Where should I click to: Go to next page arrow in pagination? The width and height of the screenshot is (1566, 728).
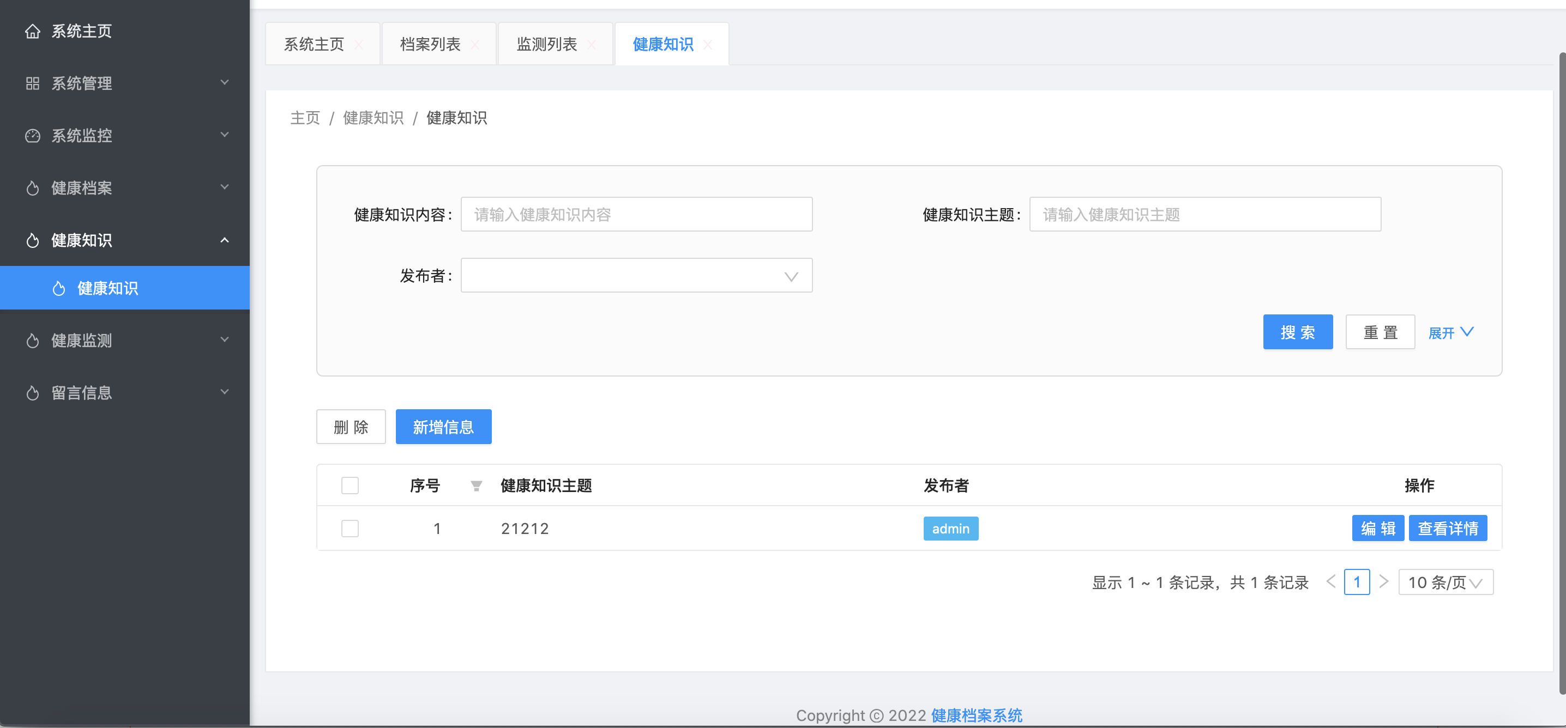tap(1384, 581)
